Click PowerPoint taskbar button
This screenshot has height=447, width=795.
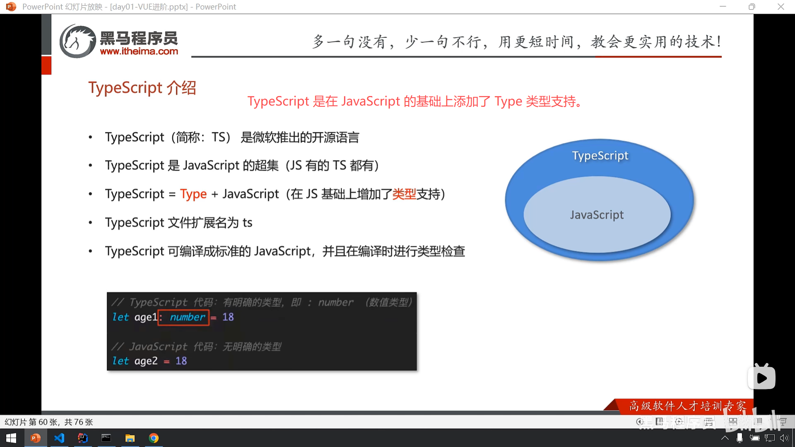tap(36, 438)
